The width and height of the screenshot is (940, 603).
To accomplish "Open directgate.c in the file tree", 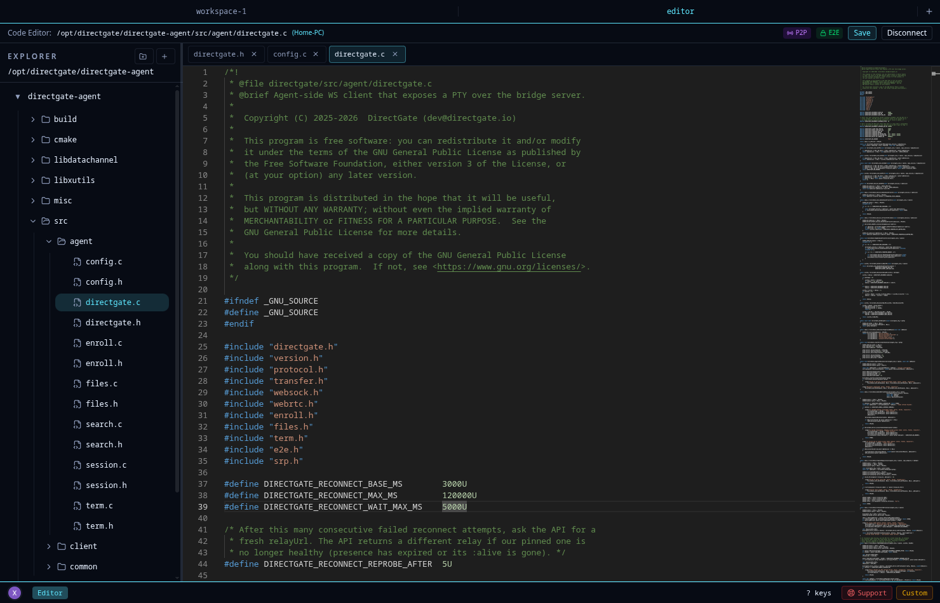I will [x=112, y=302].
